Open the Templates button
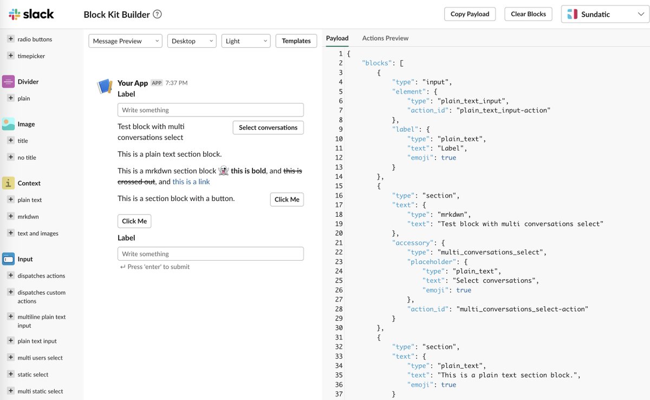This screenshot has width=650, height=400. pos(296,41)
